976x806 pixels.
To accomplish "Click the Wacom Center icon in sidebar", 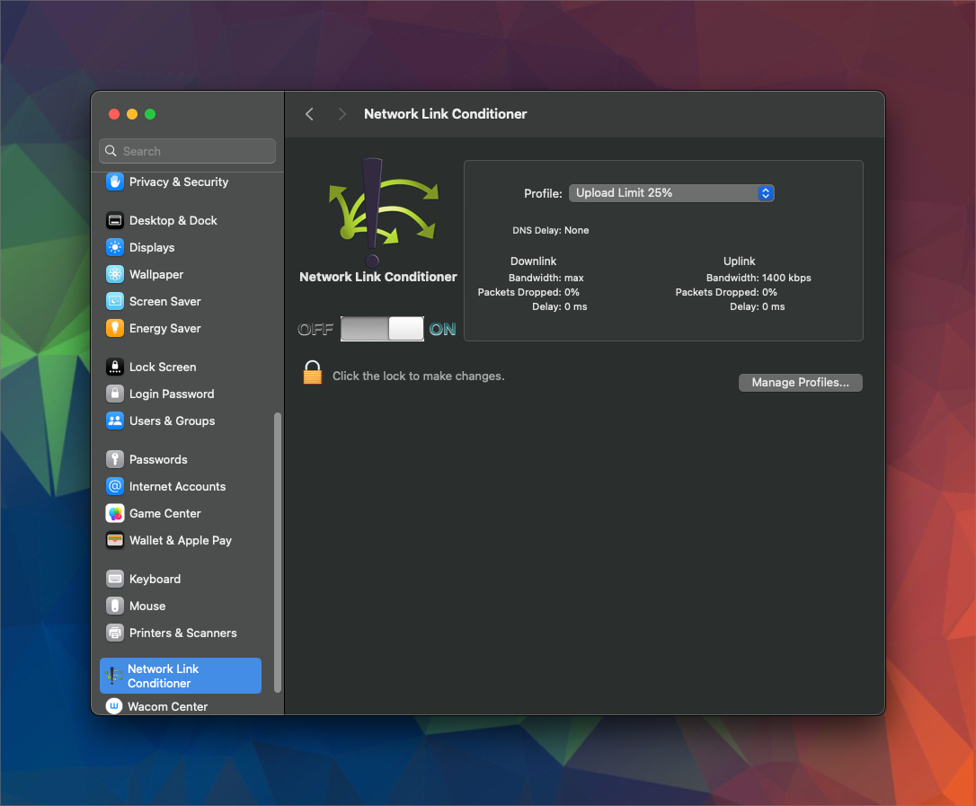I will (114, 706).
